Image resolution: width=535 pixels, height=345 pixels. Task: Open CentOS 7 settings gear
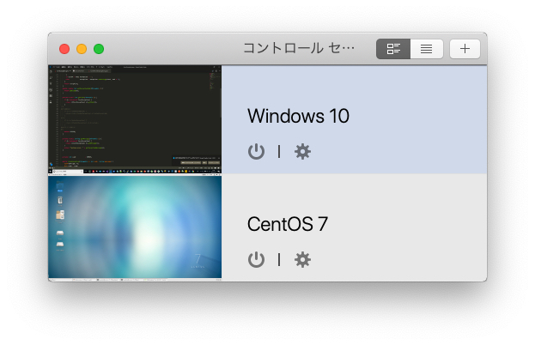point(302,260)
